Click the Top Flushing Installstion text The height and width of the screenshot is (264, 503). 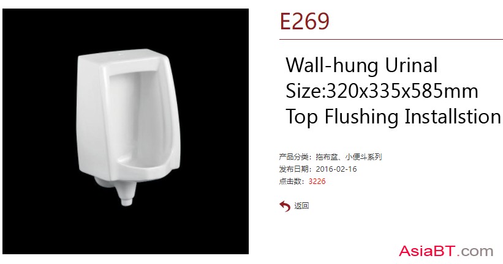tap(393, 117)
